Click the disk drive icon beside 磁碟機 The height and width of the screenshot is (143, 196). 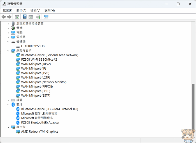[x=13, y=42]
